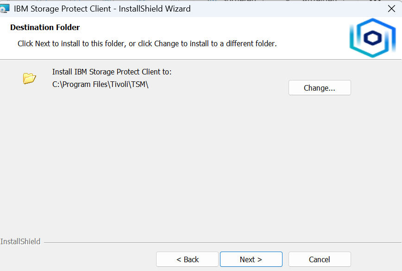Open the Change... destination folder dialog
Screen dimensions: 402x271
pos(320,88)
